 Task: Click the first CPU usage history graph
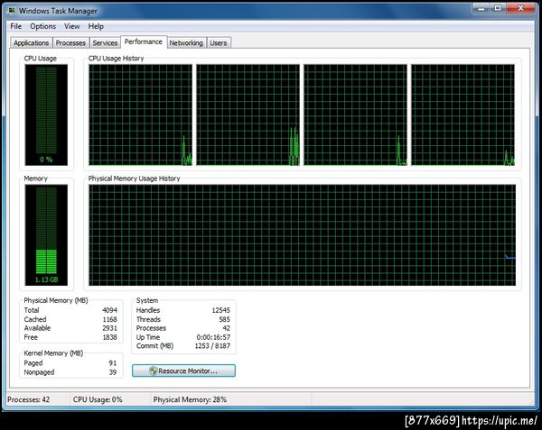(140, 114)
